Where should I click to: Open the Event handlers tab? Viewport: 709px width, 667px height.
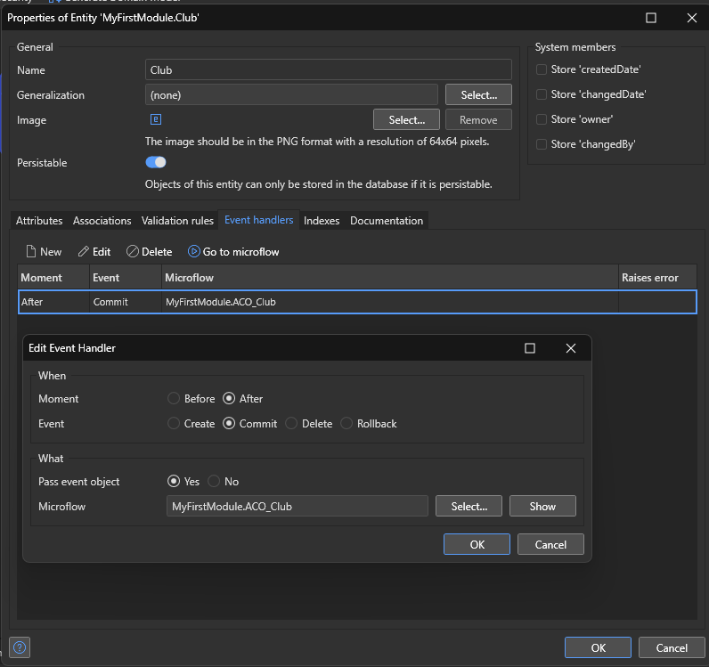[x=258, y=220]
